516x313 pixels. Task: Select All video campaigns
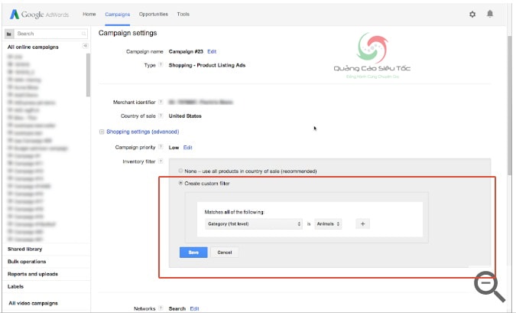click(33, 303)
